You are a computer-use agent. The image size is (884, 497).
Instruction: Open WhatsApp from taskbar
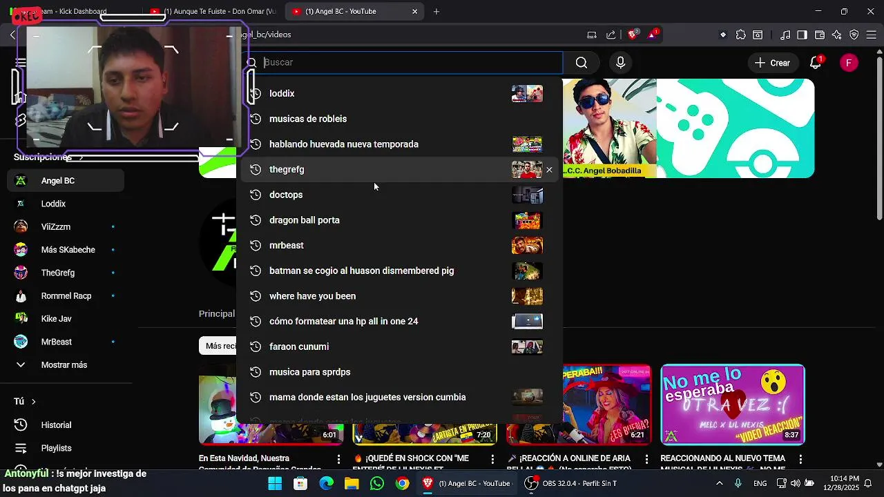376,483
